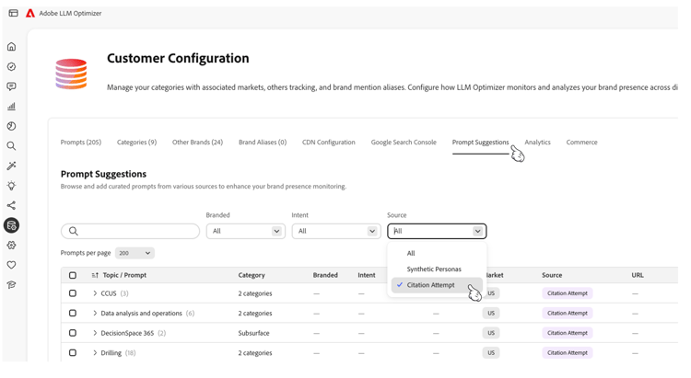Image resolution: width=691 pixels, height=378 pixels.
Task: Open the bar chart icon in sidebar
Action: pyautogui.click(x=11, y=106)
